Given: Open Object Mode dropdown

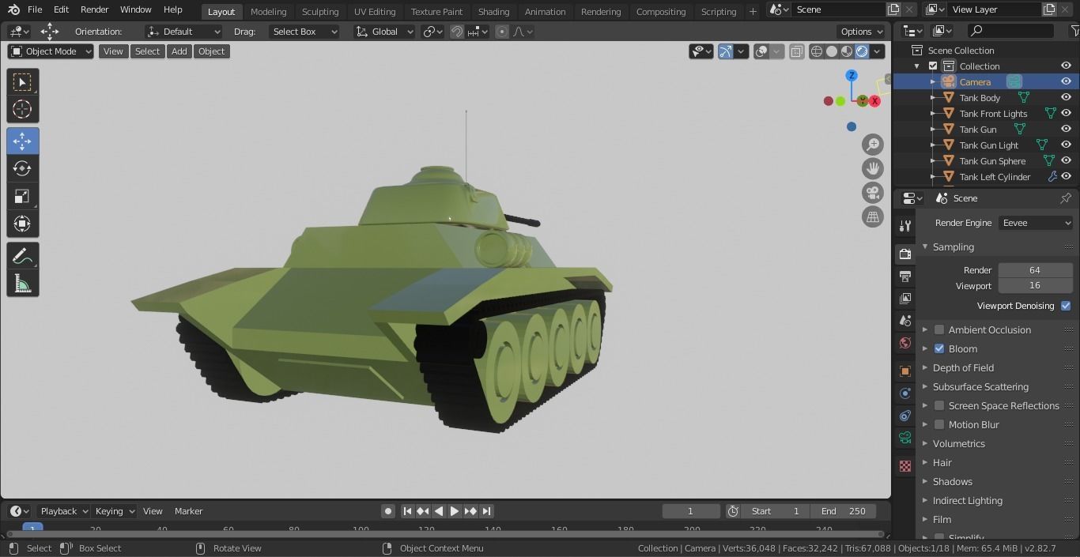Looking at the screenshot, I should (x=51, y=51).
